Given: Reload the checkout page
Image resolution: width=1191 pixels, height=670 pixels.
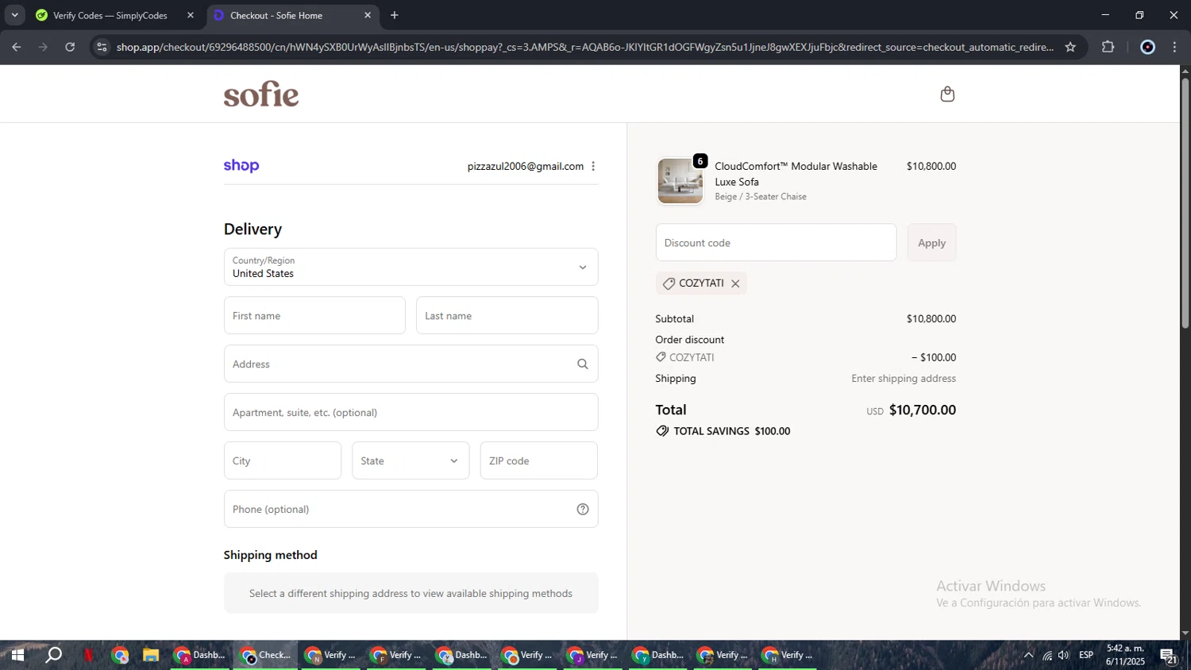Looking at the screenshot, I should [x=70, y=47].
